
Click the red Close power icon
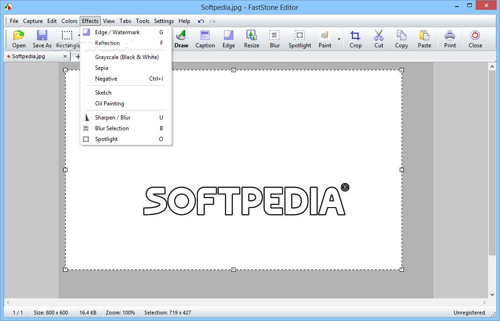point(475,39)
